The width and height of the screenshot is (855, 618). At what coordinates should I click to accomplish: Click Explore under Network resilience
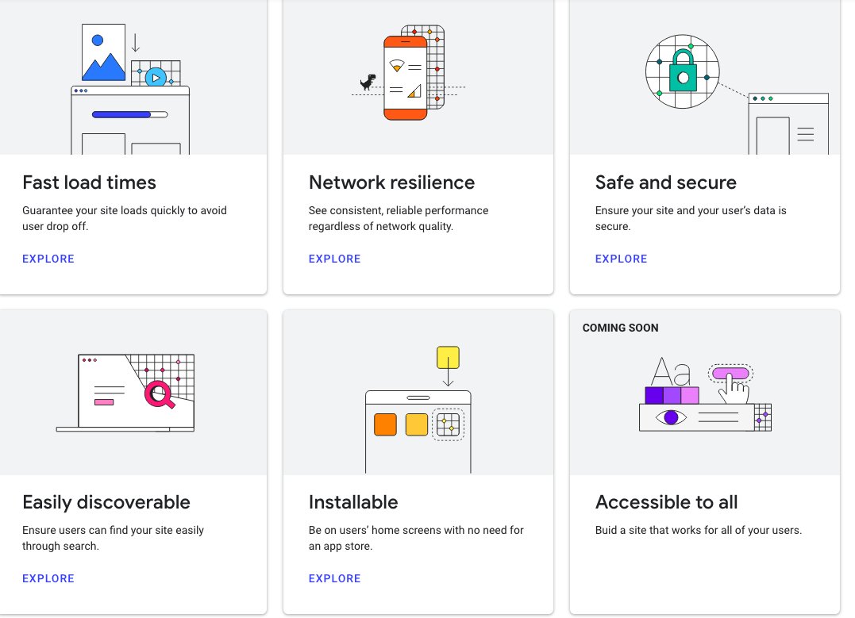pos(334,259)
